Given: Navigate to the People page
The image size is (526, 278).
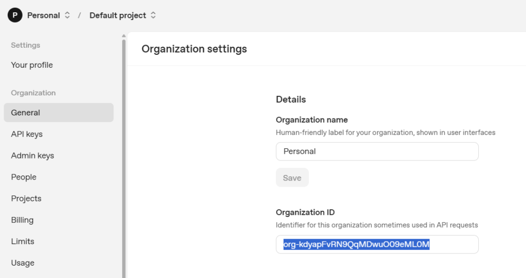Looking at the screenshot, I should (x=24, y=177).
